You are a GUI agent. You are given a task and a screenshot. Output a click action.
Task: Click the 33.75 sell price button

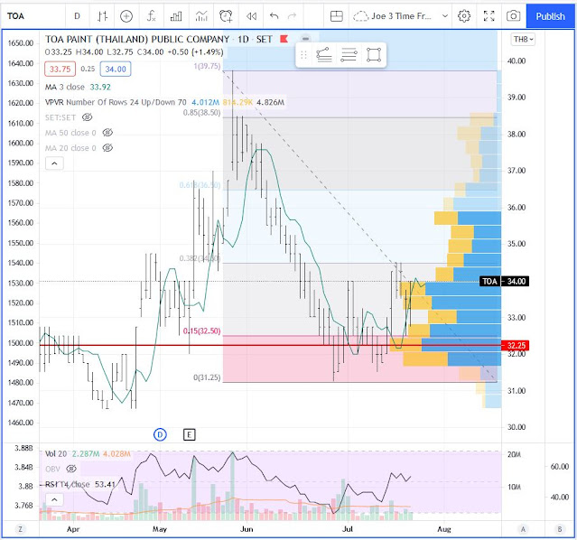60,69
